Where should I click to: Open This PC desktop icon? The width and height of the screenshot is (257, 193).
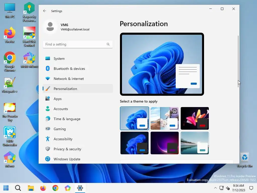[10, 11]
